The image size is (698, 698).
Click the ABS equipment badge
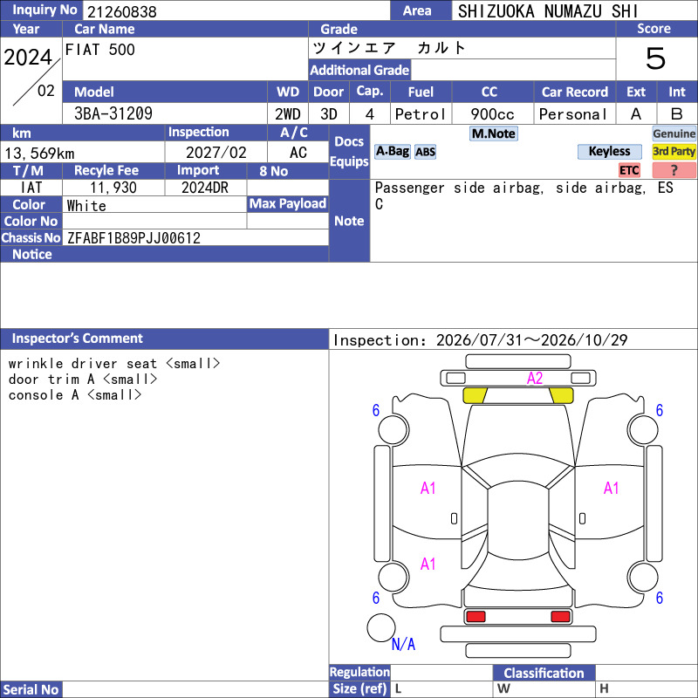pos(425,152)
